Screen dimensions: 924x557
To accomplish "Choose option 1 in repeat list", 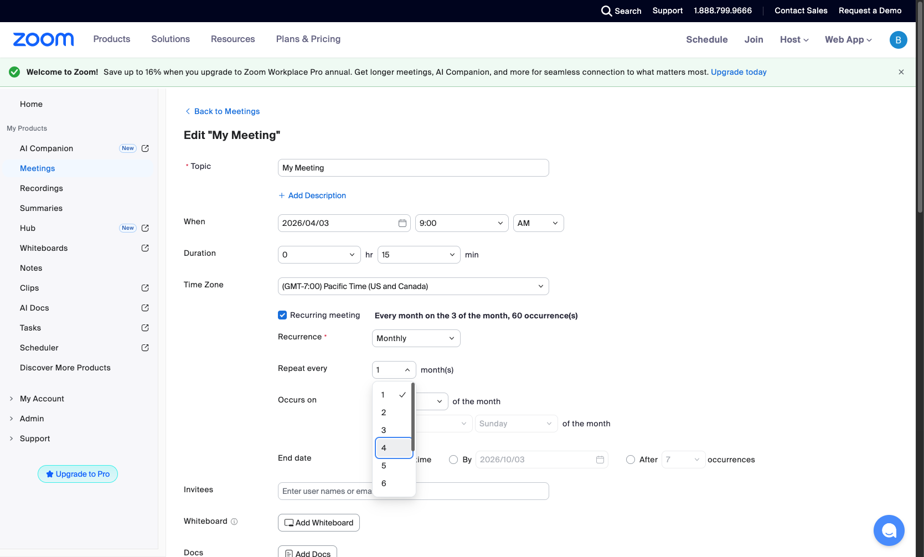I will [394, 395].
